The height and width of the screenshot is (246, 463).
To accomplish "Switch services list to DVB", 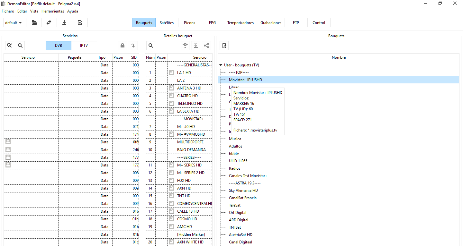I will (x=58, y=46).
